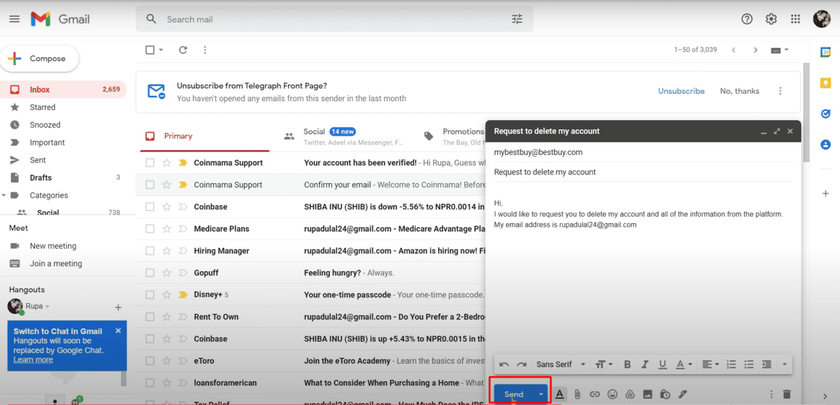Screen dimensions: 840x405
Task: Redo in the compose toolbar
Action: coord(522,364)
